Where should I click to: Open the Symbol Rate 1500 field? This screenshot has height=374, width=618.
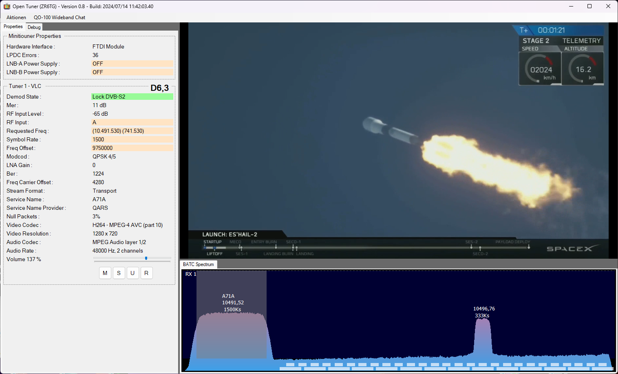click(x=132, y=139)
